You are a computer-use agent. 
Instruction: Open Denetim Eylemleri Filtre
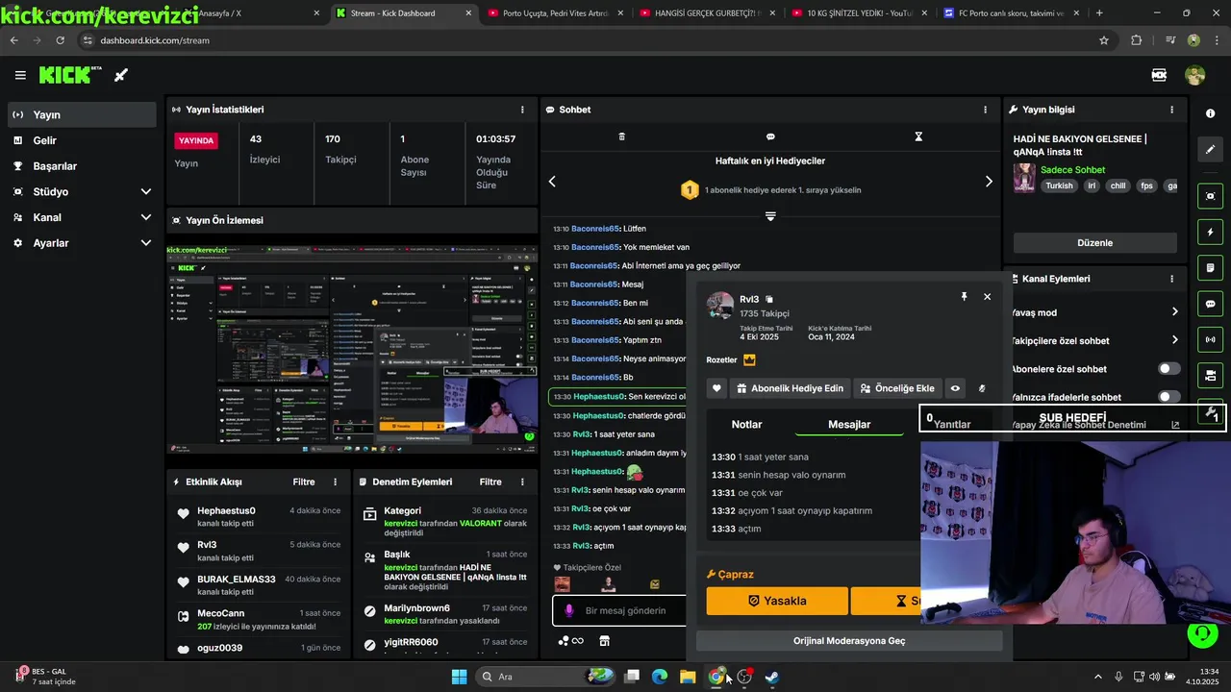[490, 482]
